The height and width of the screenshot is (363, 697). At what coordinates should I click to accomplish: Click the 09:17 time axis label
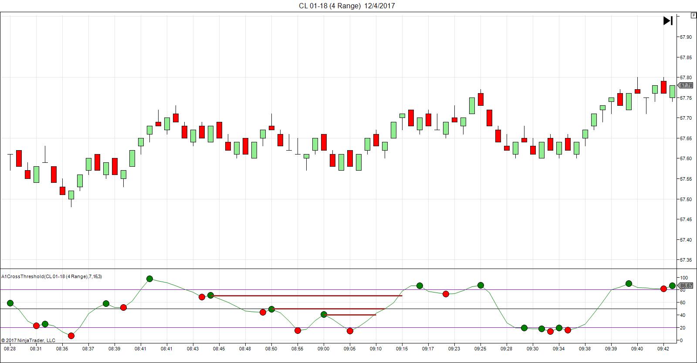[x=428, y=349]
